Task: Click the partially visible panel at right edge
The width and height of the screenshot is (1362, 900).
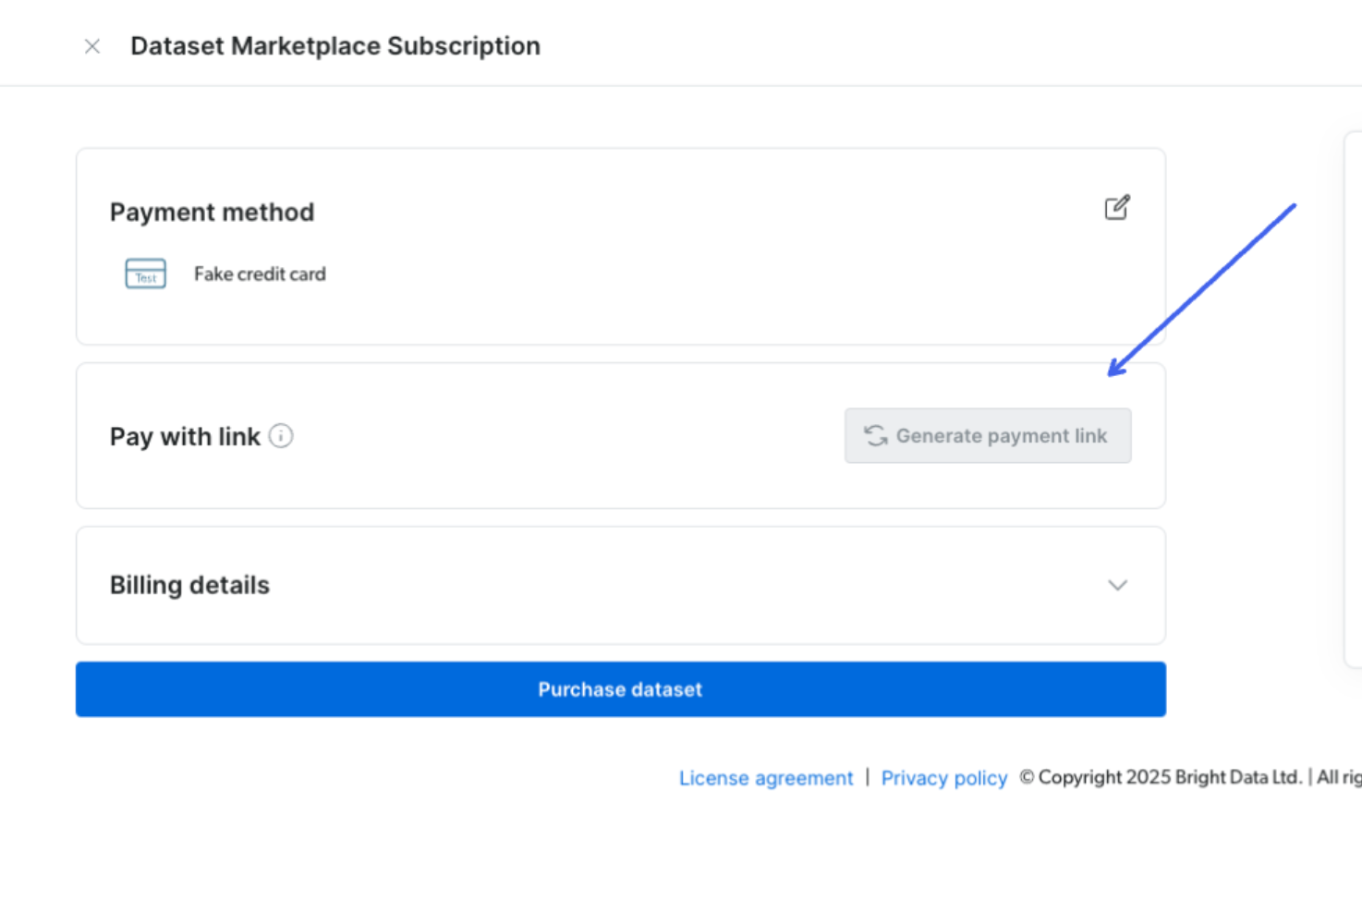Action: click(x=1353, y=397)
